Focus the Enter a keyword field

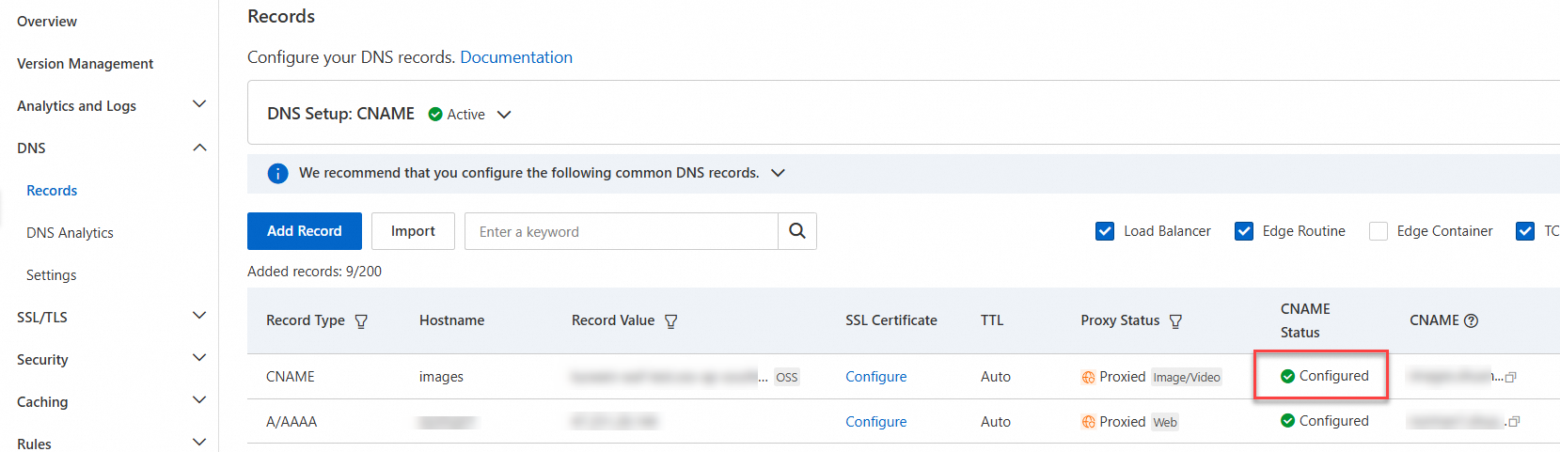(622, 231)
